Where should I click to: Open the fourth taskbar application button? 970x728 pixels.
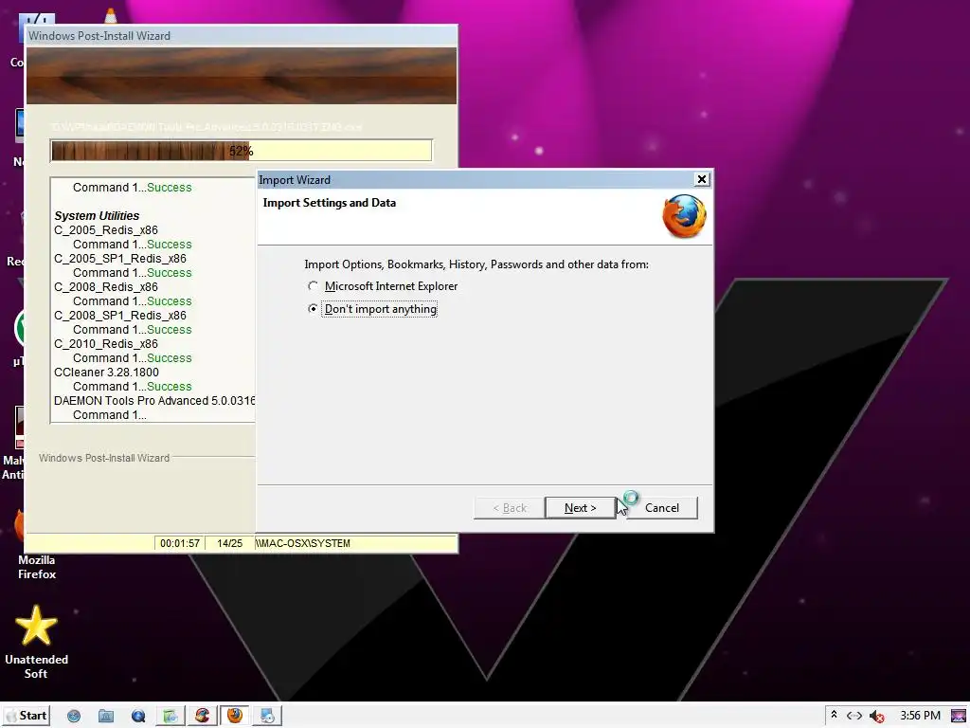click(171, 716)
